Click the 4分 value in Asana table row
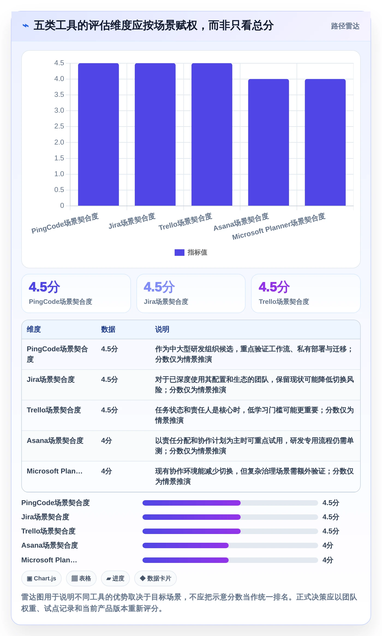The width and height of the screenshot is (382, 636). (107, 441)
